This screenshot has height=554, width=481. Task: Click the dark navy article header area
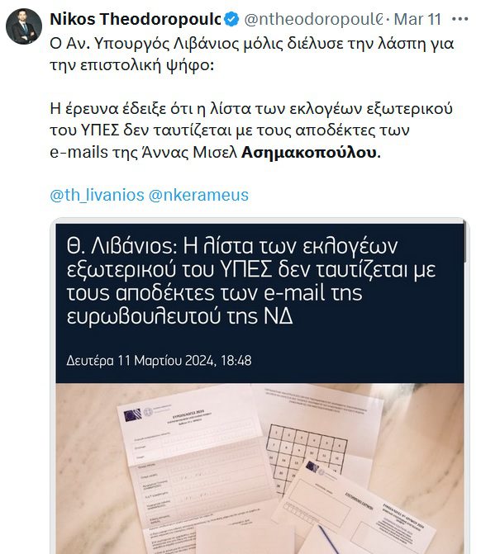[260, 303]
